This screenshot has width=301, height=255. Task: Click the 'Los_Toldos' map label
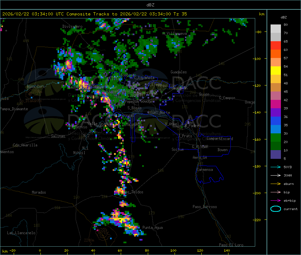tap(133, 192)
